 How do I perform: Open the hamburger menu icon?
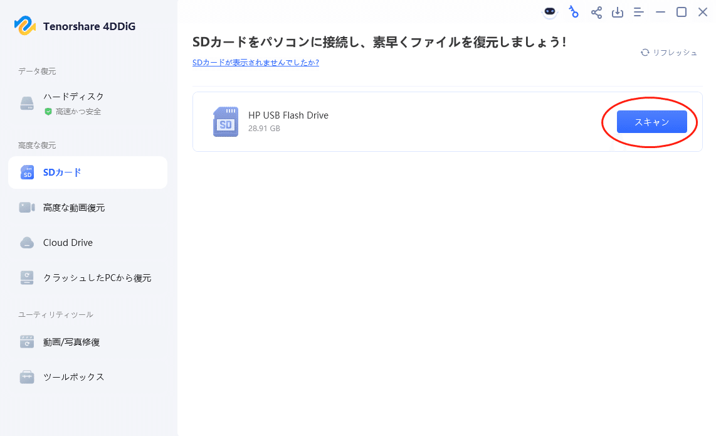(x=638, y=12)
